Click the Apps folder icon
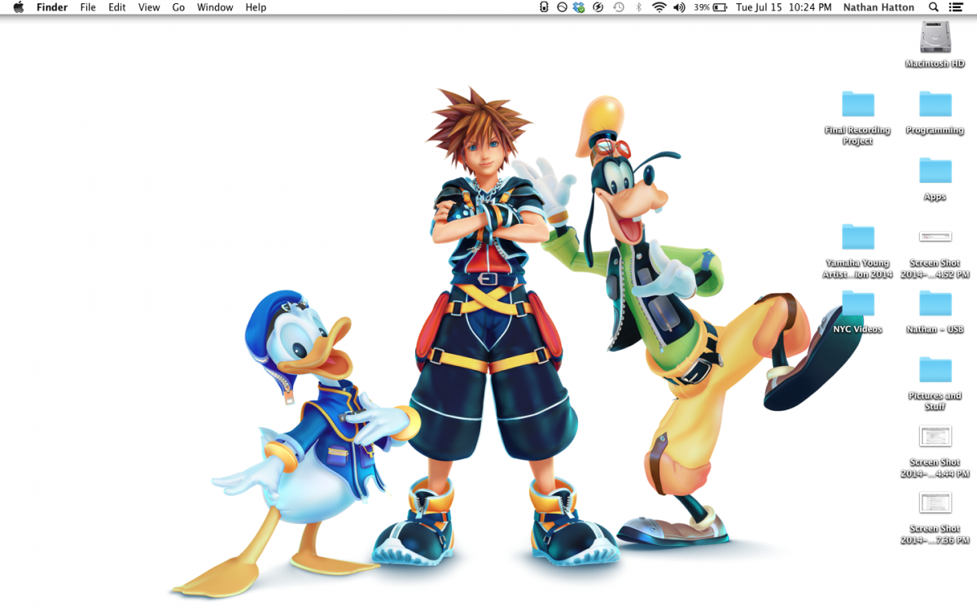Viewport: 977px width, 610px height. 935,171
